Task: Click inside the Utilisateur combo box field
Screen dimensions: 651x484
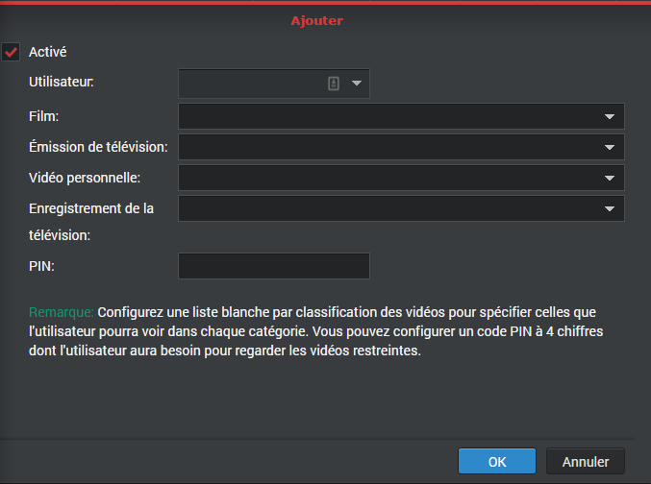Action: pos(252,84)
